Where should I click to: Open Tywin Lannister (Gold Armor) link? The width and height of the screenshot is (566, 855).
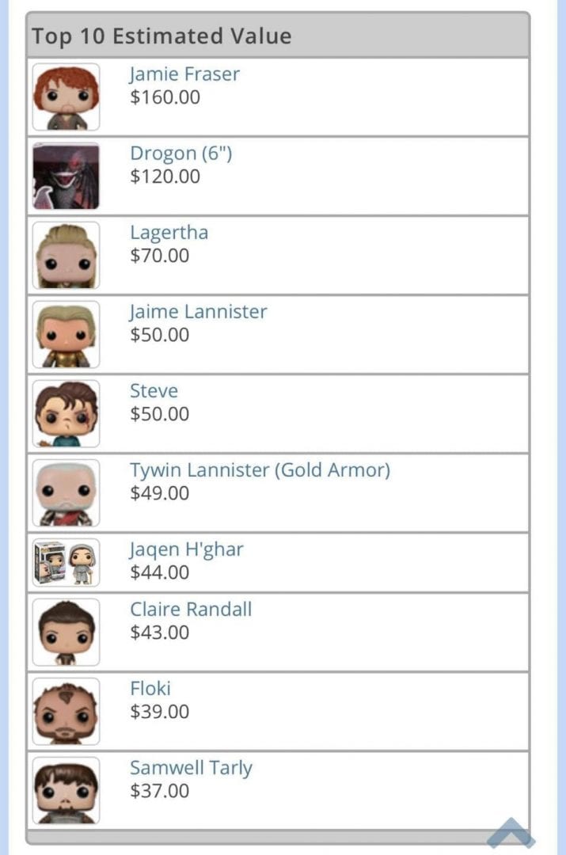(x=260, y=470)
